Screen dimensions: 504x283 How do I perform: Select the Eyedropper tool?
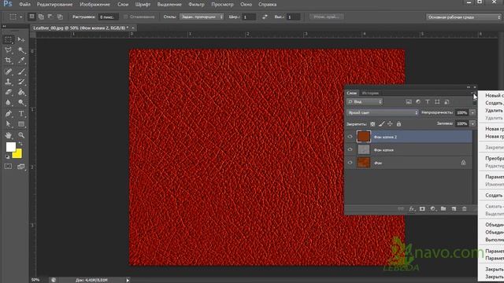pos(21,61)
